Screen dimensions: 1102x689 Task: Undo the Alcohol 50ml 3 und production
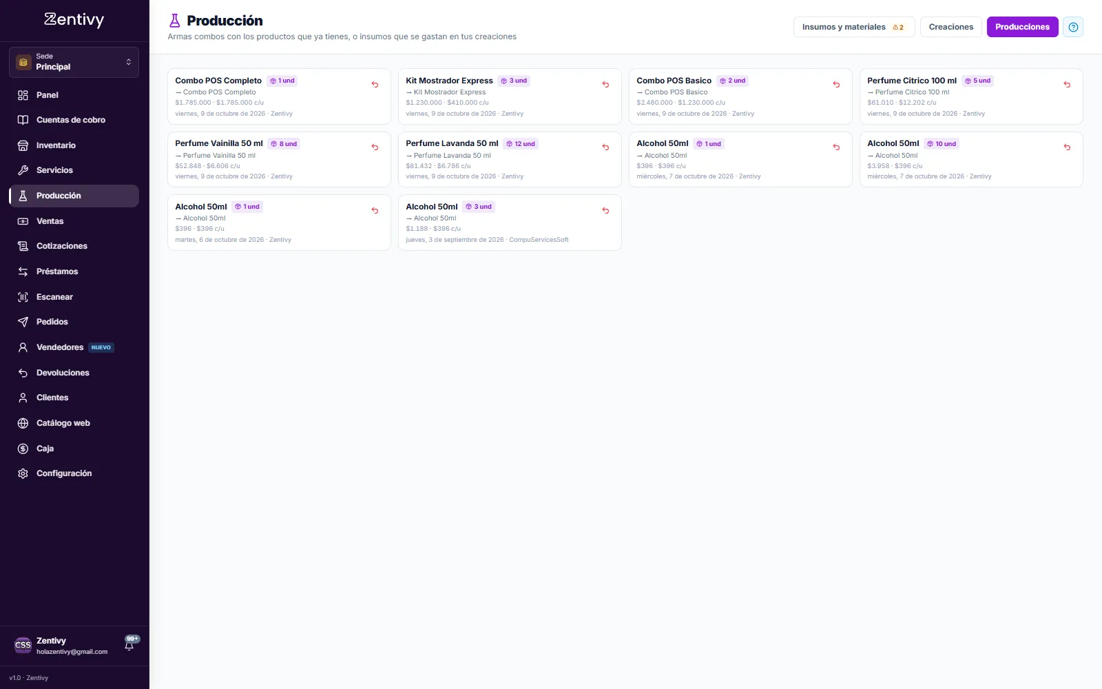[605, 211]
